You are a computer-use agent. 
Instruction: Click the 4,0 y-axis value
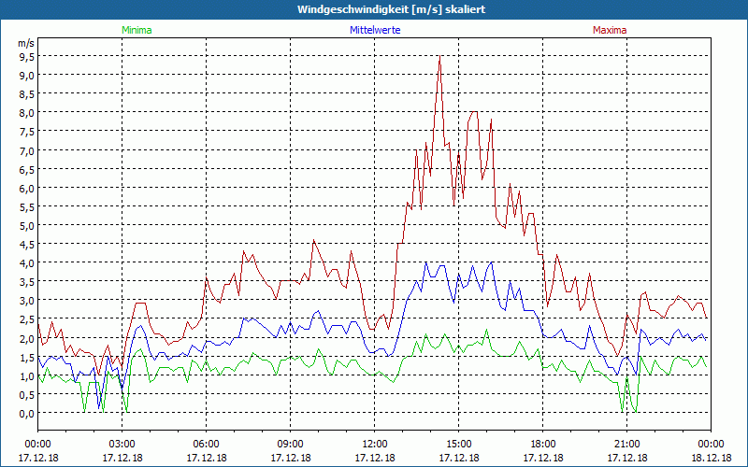[26, 263]
